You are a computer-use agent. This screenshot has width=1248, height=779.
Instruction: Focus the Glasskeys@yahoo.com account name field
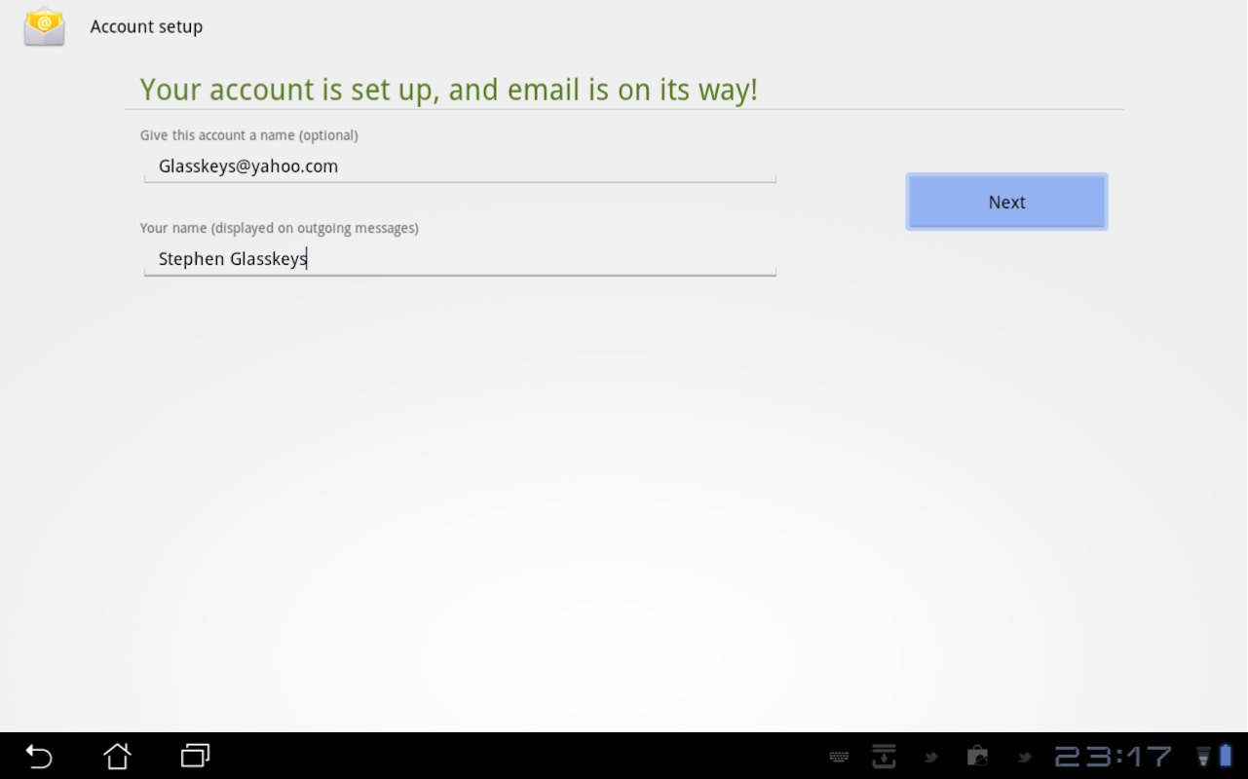pyautogui.click(x=459, y=167)
